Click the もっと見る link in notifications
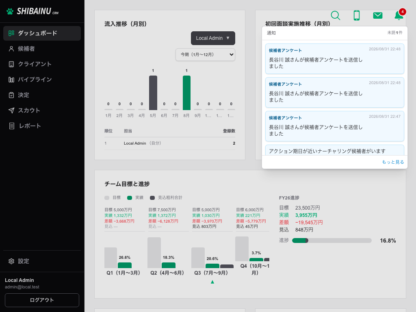The image size is (416, 312). click(x=393, y=162)
